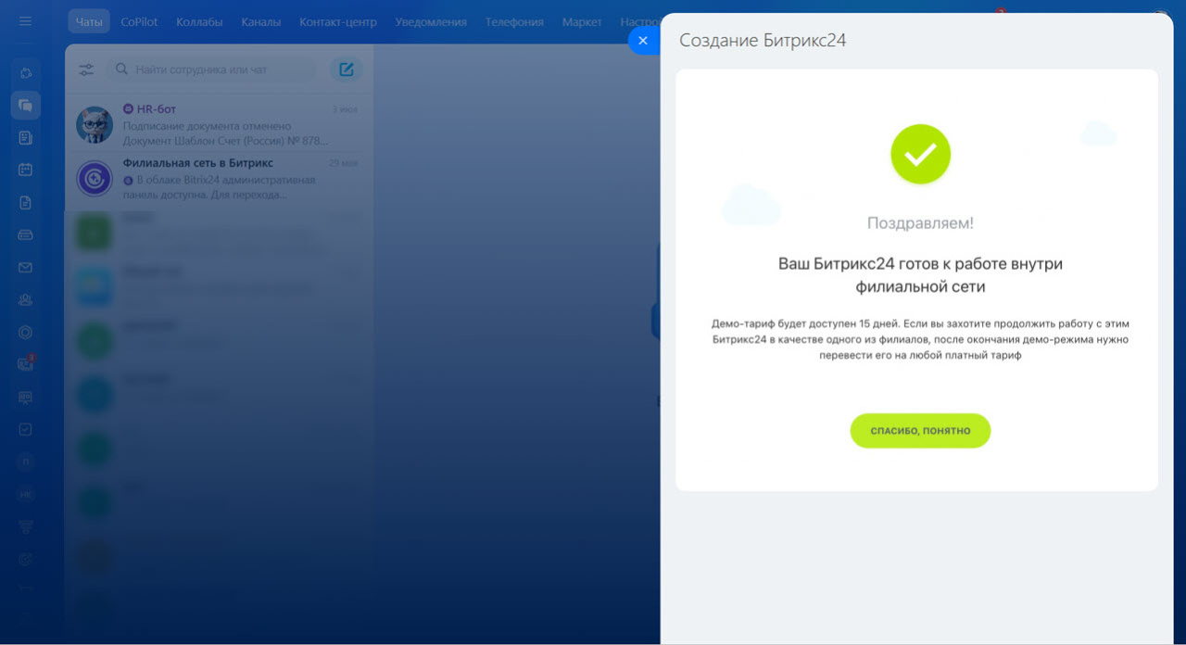Open the "Контакт-центр" tab
Image resolution: width=1186 pixels, height=645 pixels.
pos(338,21)
